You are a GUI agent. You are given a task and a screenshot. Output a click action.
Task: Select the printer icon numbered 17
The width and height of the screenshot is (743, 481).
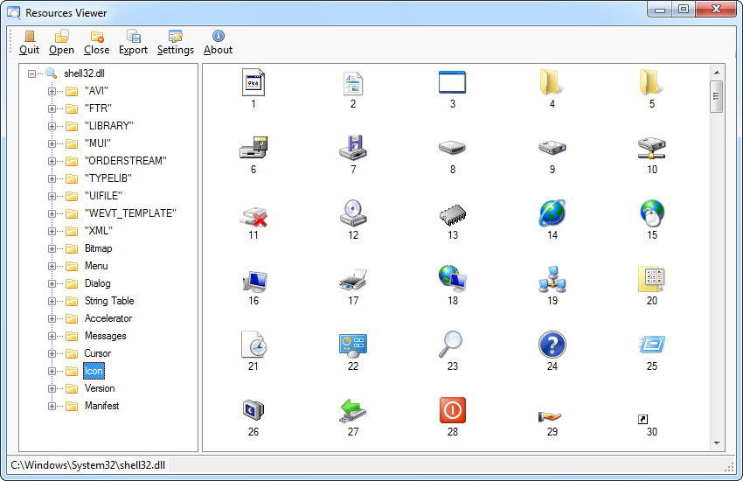pos(353,280)
